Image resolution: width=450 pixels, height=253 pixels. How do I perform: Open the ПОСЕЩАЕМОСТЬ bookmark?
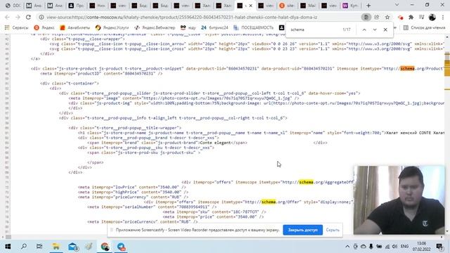(253, 28)
